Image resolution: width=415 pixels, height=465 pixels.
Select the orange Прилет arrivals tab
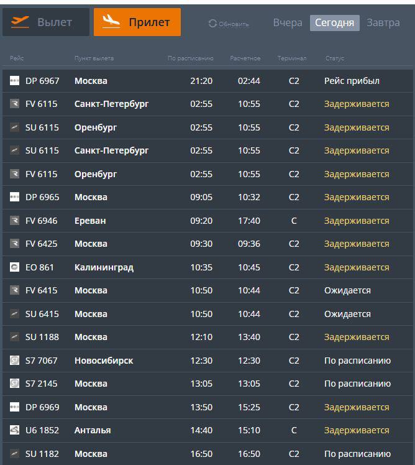point(137,22)
